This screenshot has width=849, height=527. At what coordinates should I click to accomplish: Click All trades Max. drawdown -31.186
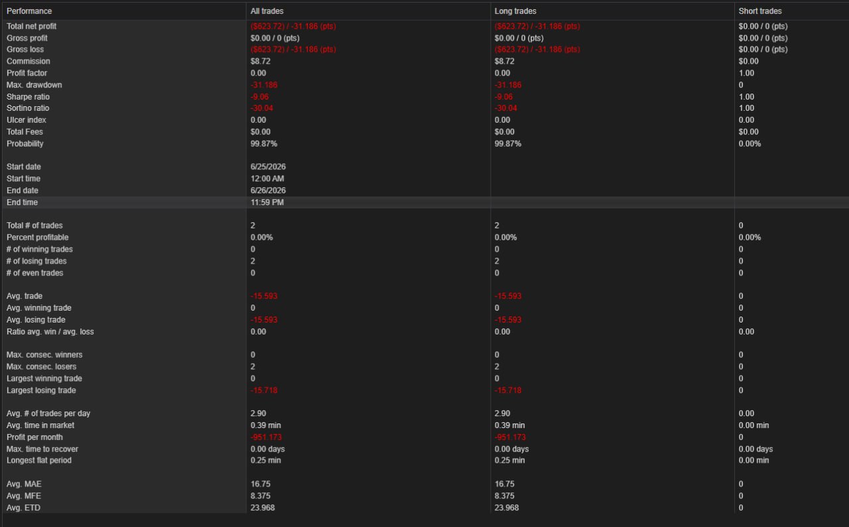point(264,85)
